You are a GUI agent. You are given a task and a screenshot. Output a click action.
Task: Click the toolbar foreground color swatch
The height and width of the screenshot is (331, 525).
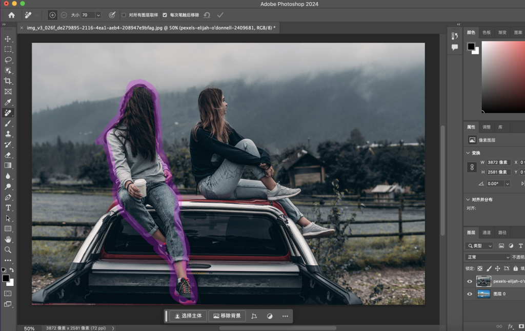(6, 278)
